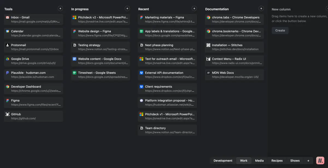Click the pink logo icon bottom right
Screen dimensions: 328x168
[320, 161]
